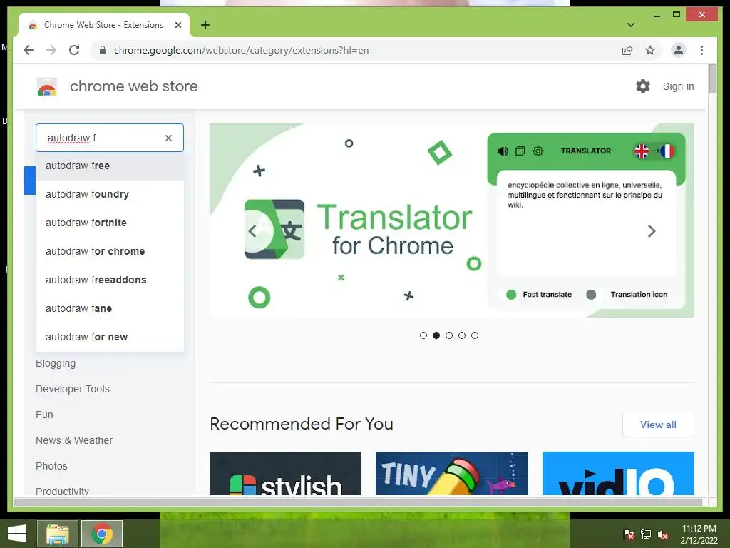730x548 pixels.
Task: Close the Chrome Web Store tab
Action: coord(178,25)
